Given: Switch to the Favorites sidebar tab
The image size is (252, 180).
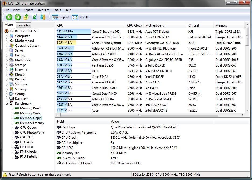Looking at the screenshot, I should [x=24, y=25].
